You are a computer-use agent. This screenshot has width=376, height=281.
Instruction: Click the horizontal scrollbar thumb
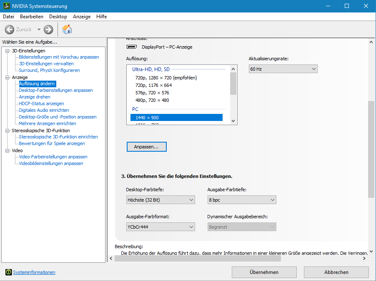pos(198,258)
